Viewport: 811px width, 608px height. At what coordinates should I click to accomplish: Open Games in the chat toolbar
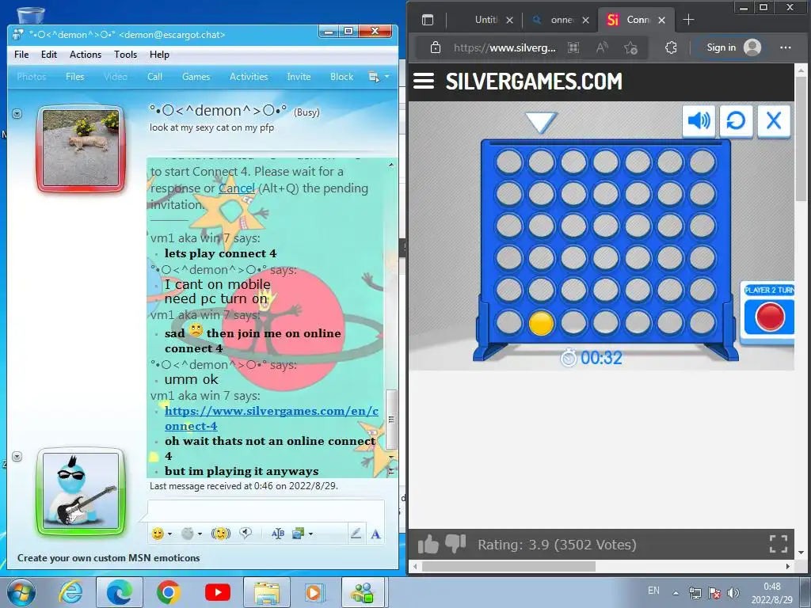pyautogui.click(x=196, y=77)
